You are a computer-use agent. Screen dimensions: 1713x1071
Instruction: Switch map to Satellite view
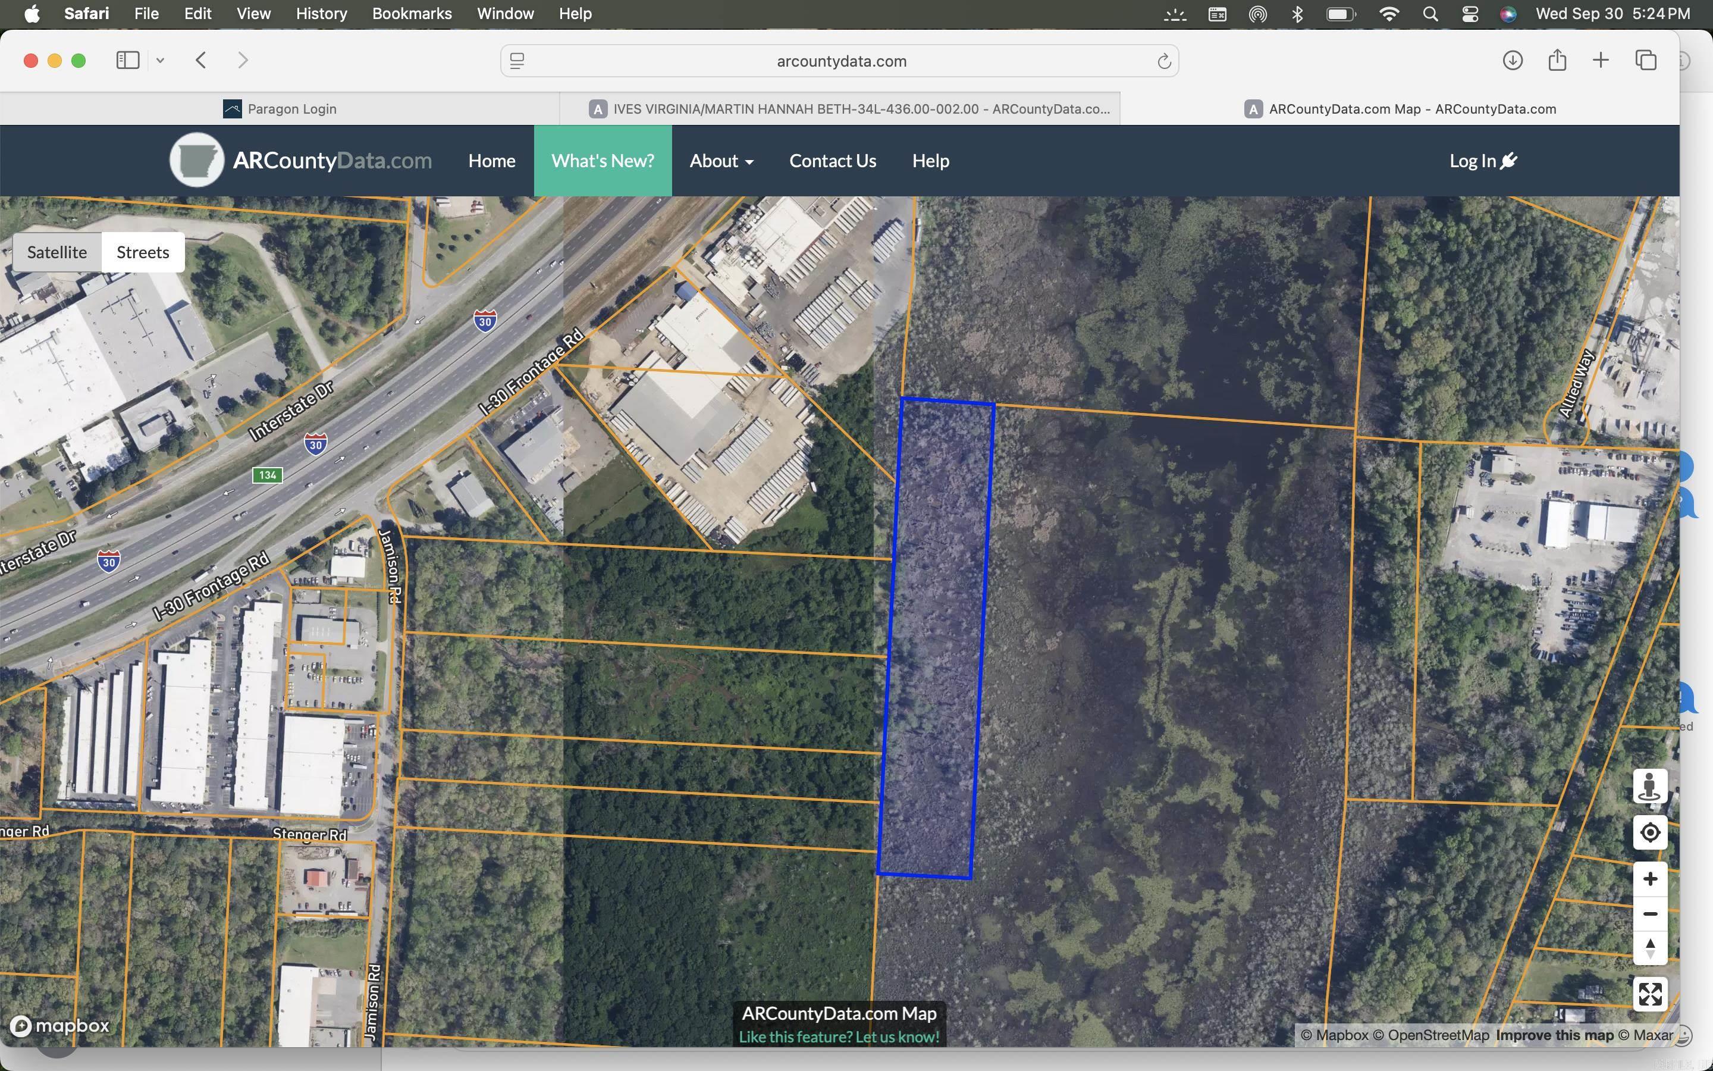point(57,252)
